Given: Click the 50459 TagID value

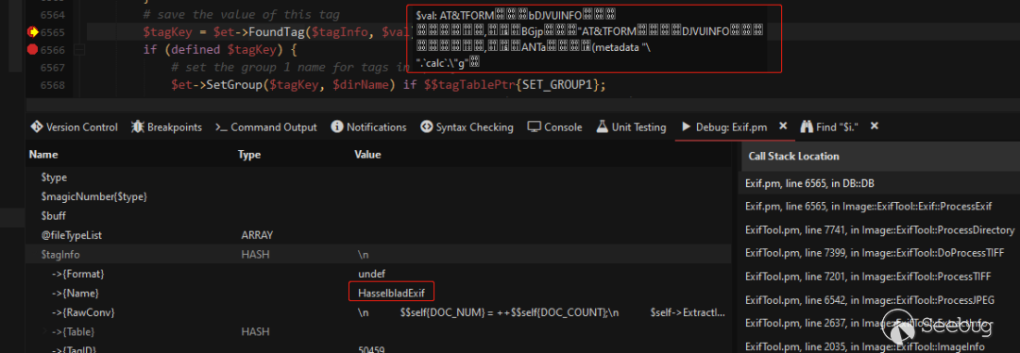Looking at the screenshot, I should coord(371,350).
